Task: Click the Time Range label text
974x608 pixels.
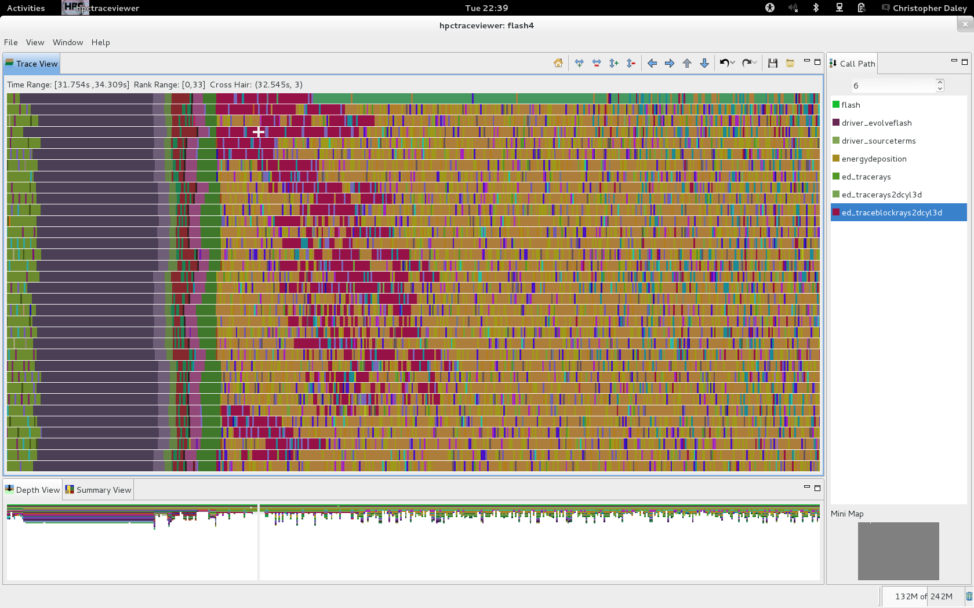Action: coord(68,85)
